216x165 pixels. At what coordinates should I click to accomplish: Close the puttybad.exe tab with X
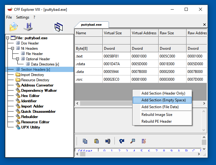205,24
